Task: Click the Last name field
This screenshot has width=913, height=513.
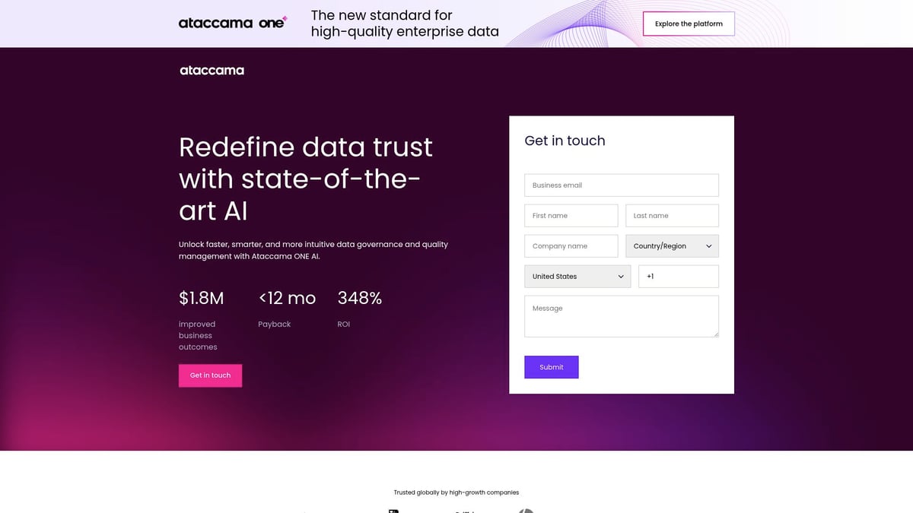Action: pyautogui.click(x=672, y=215)
